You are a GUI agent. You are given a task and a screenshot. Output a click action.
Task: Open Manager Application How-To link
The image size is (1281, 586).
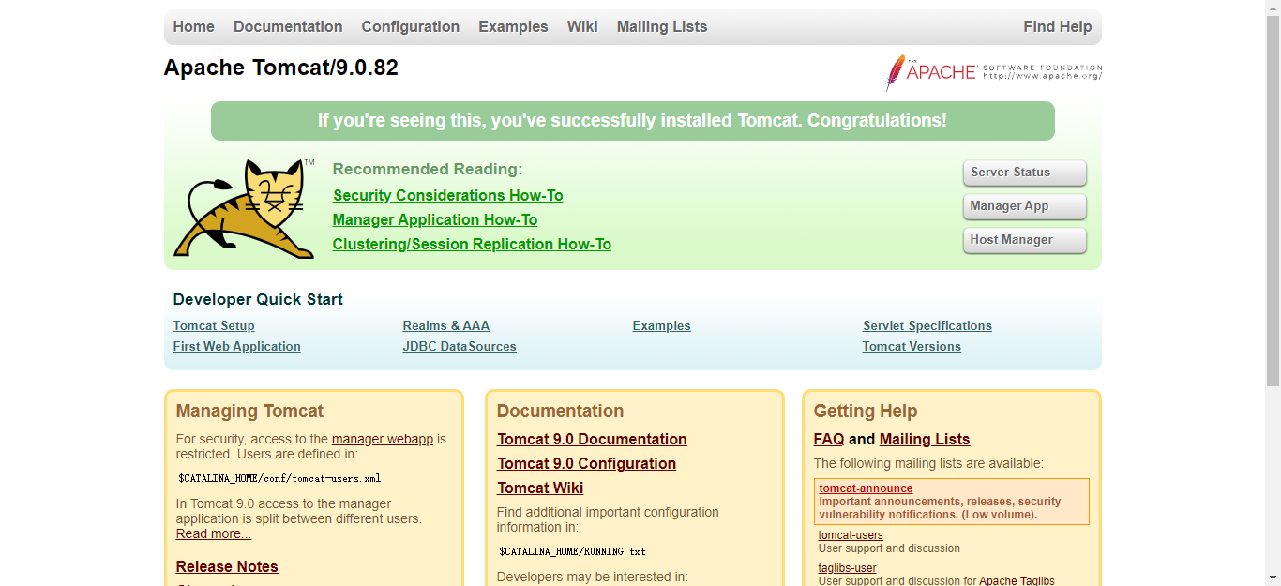click(x=435, y=219)
